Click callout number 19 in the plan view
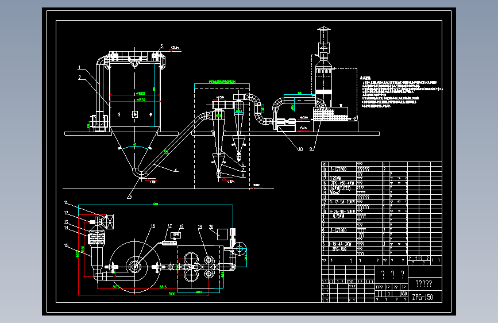The image size is (498, 323). [x=200, y=226]
